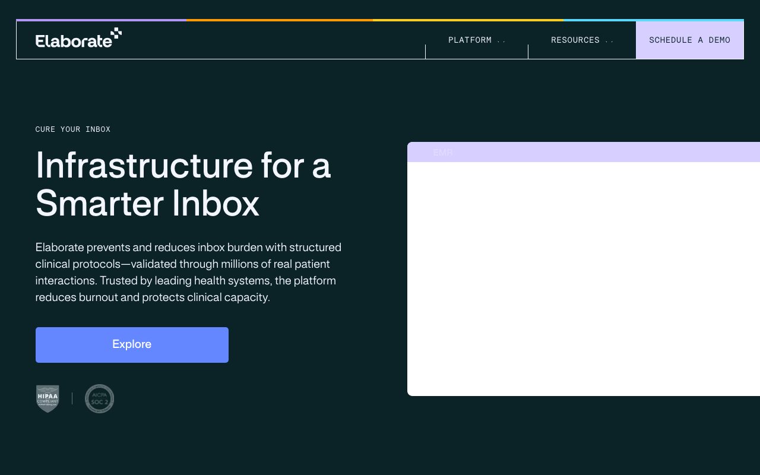Open the Platform menu
Viewport: 760px width, 475px height.
(x=477, y=40)
